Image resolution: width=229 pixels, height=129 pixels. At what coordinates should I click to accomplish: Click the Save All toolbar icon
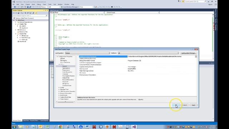30,7
